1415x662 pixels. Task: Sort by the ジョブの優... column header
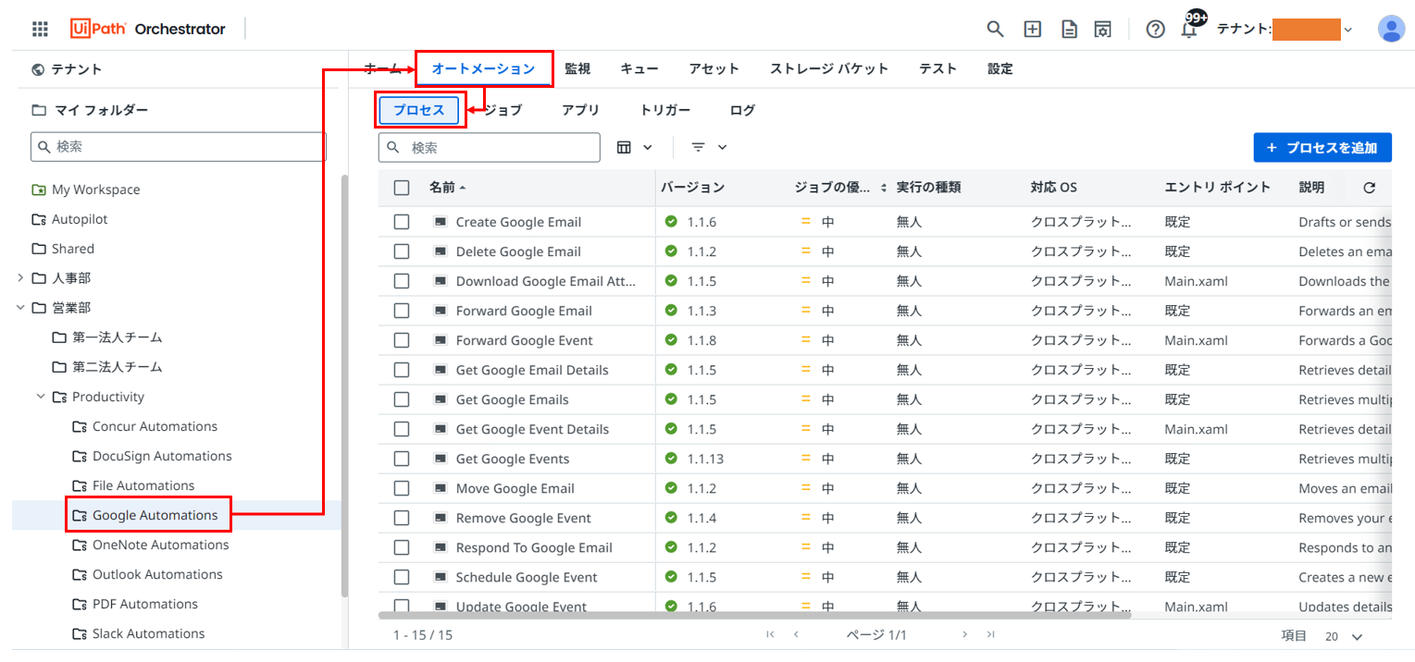(x=840, y=188)
